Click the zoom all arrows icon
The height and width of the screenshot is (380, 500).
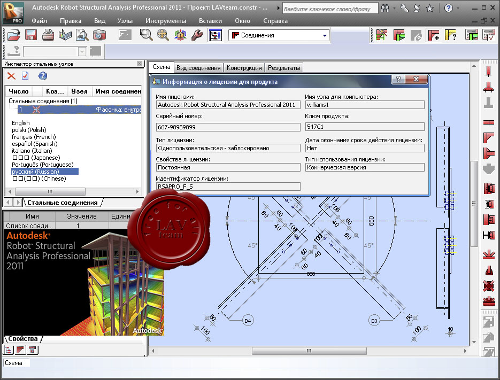coord(163,35)
